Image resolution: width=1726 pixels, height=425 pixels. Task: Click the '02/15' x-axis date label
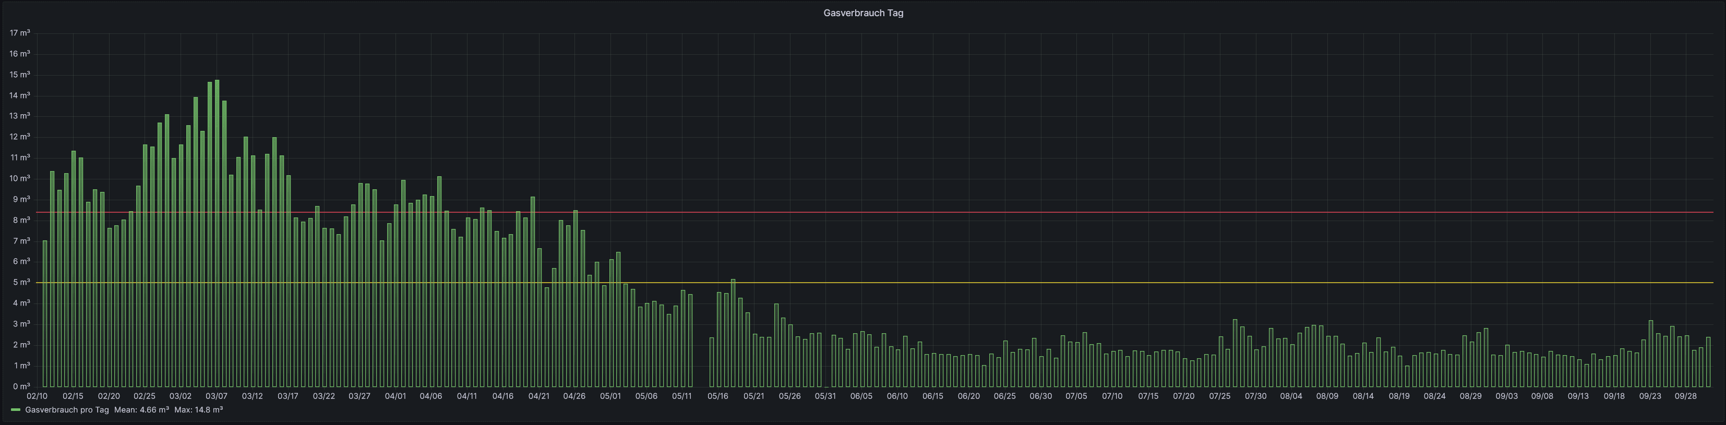pos(73,396)
